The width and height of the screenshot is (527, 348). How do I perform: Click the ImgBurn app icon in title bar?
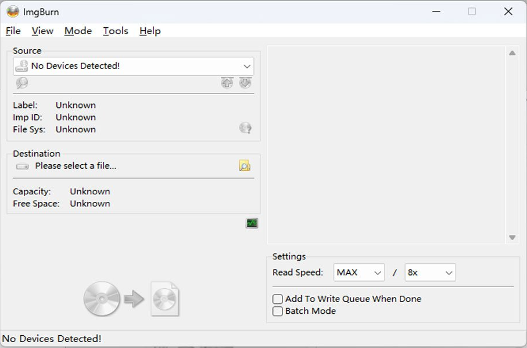(x=13, y=12)
